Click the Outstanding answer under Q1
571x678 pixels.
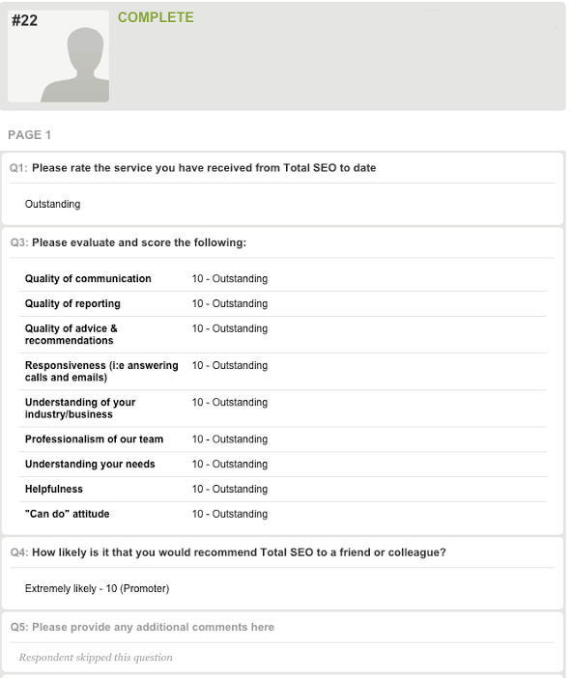(53, 204)
